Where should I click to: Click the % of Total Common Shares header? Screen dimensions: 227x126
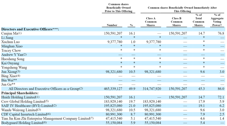click(198, 20)
